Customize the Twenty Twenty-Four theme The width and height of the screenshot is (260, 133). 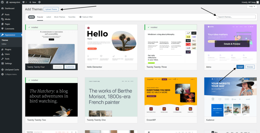click(x=70, y=67)
